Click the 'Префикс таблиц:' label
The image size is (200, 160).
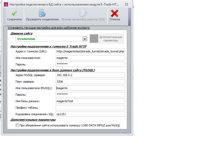click(x=27, y=108)
